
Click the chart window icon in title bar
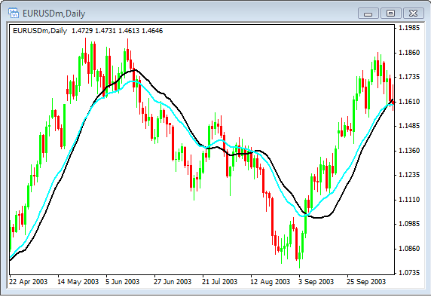click(14, 13)
